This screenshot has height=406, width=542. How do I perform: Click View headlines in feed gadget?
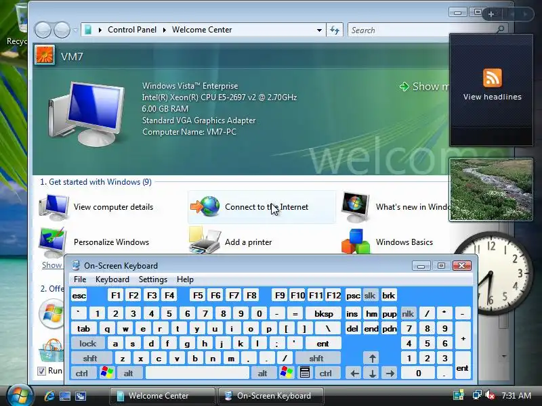click(493, 97)
